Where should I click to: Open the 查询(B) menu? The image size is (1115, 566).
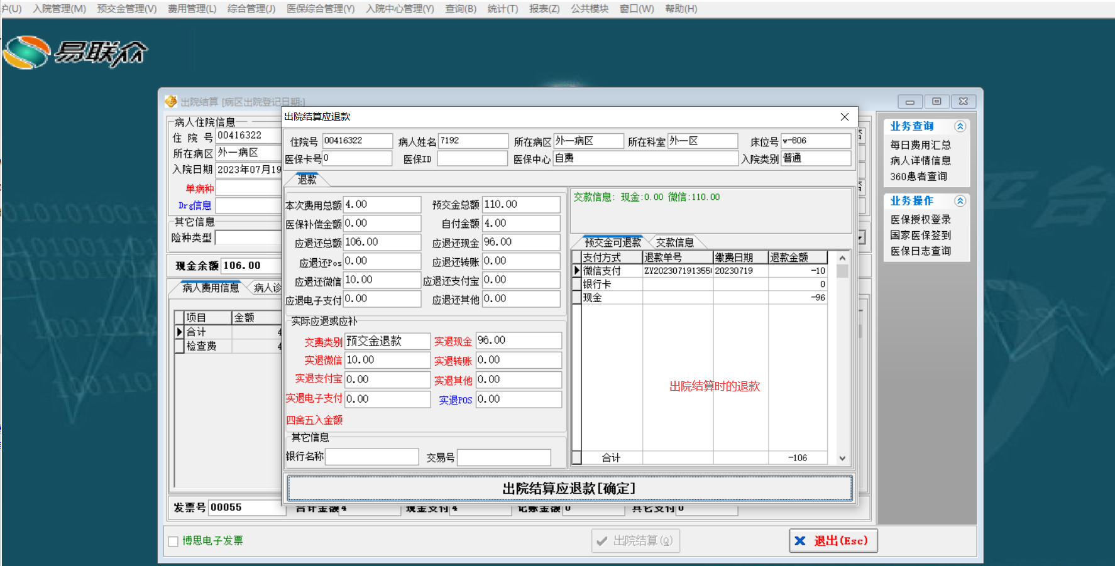pos(461,9)
